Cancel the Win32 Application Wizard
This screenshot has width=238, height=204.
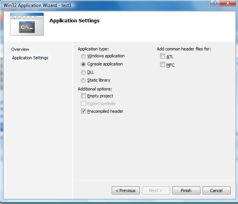point(217,190)
